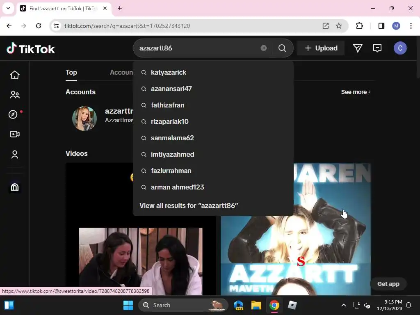Open the Upload button
Image resolution: width=420 pixels, height=315 pixels.
coord(321,48)
